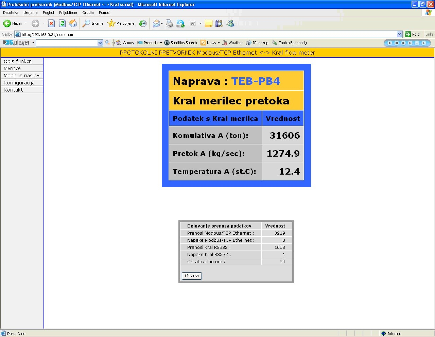Click the Nazaj back arrow icon
This screenshot has width=435, height=337.
7,23
